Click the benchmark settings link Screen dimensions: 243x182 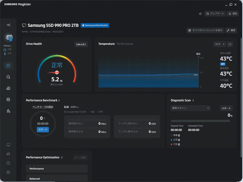pyautogui.click(x=43, y=107)
